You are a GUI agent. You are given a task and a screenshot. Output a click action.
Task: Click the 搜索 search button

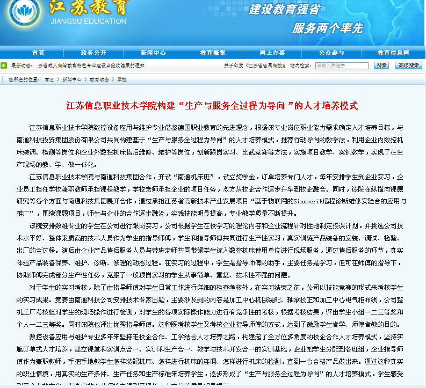click(381, 65)
